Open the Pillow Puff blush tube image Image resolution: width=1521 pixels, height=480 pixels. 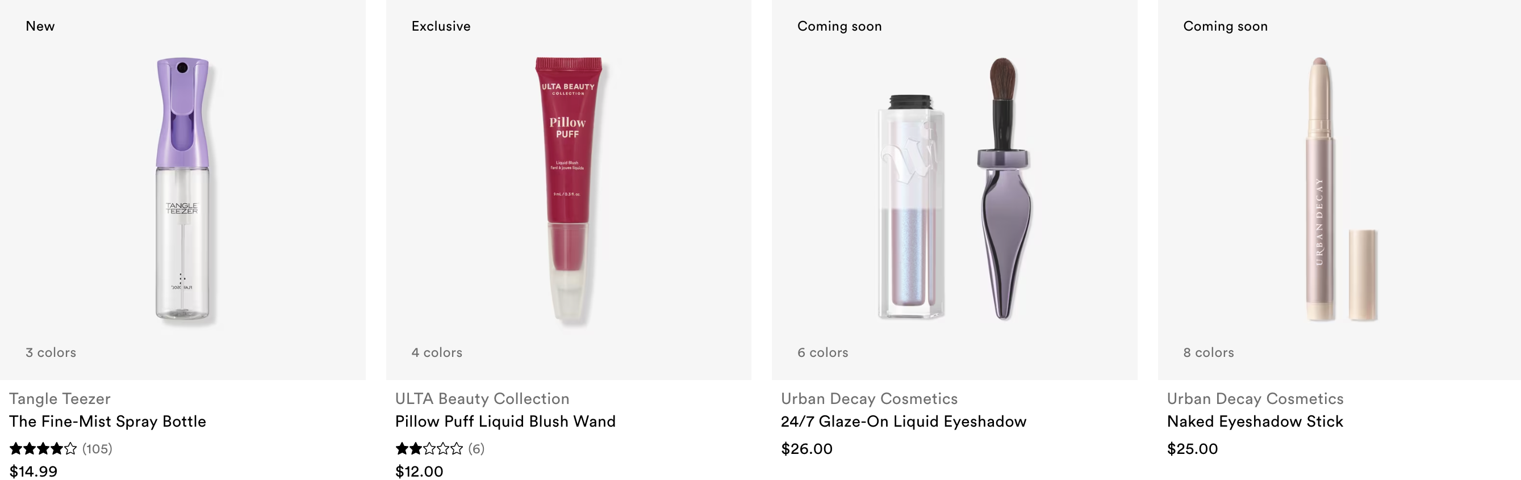(x=568, y=190)
